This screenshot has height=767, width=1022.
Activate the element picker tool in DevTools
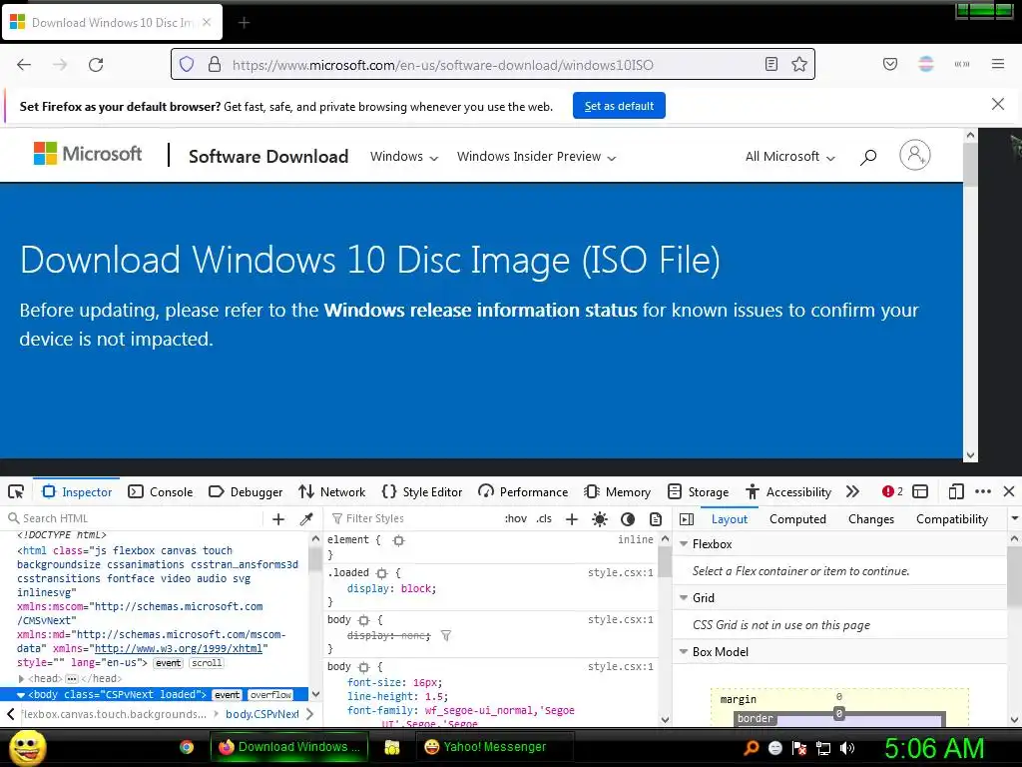(16, 491)
